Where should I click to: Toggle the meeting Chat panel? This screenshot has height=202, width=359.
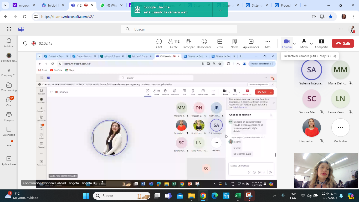pos(159,44)
